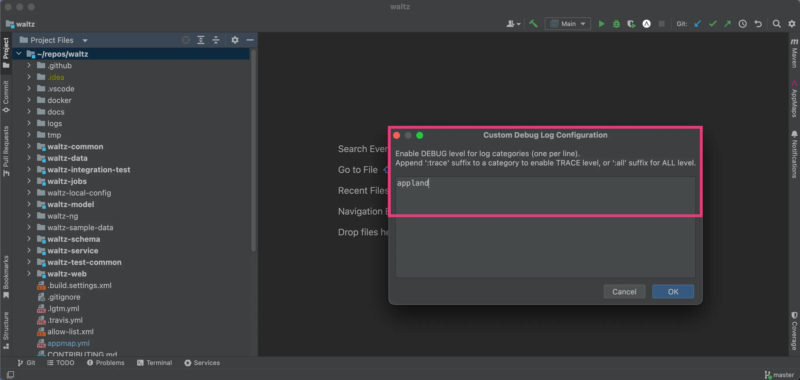Open the Git tool window
The width and height of the screenshot is (800, 380).
[x=26, y=363]
